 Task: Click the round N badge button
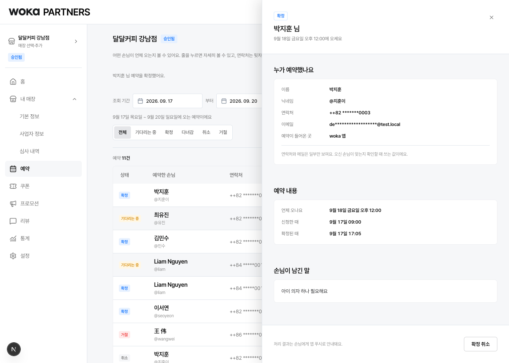(x=14, y=349)
